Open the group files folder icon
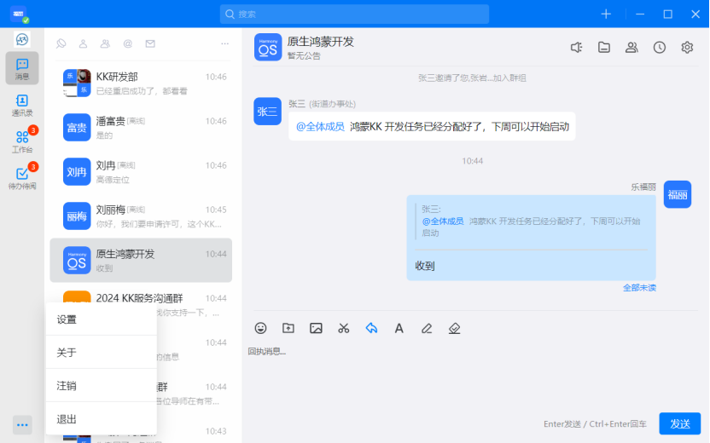The height and width of the screenshot is (443, 710). (604, 48)
